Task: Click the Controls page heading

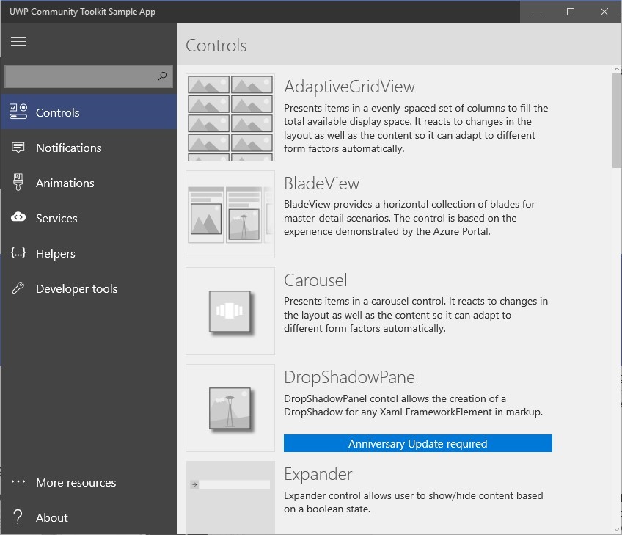Action: coord(216,46)
